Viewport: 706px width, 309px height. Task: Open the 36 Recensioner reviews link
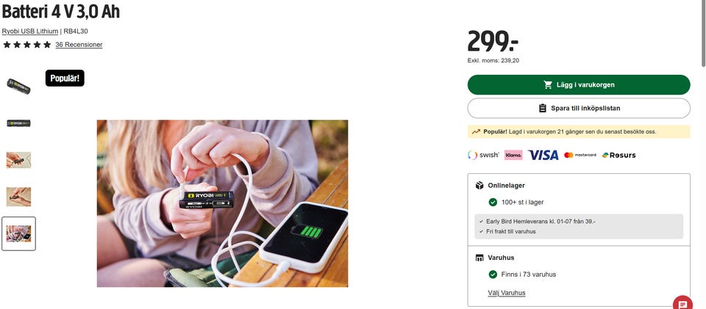click(79, 45)
